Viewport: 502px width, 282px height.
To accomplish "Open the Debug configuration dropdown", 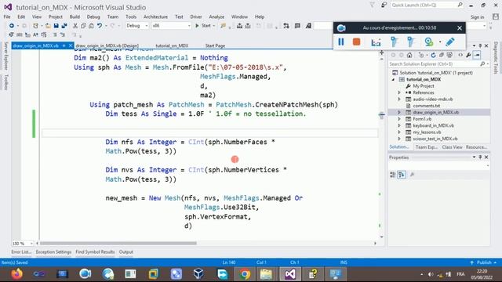I will (x=137, y=26).
